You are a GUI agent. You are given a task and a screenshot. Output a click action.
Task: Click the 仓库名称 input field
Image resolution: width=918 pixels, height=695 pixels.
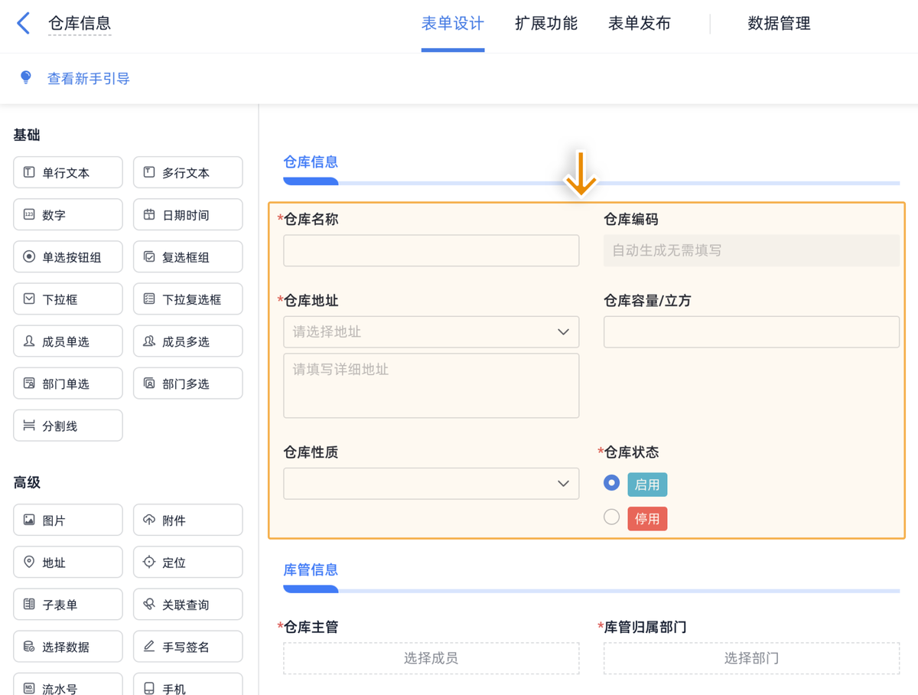coord(431,250)
